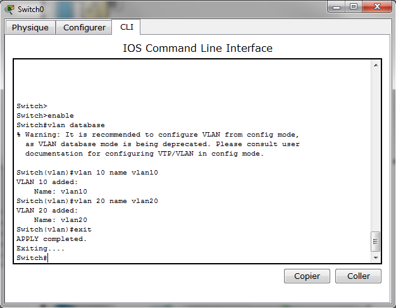The width and height of the screenshot is (396, 308).
Task: Click the Copier button
Action: click(307, 276)
